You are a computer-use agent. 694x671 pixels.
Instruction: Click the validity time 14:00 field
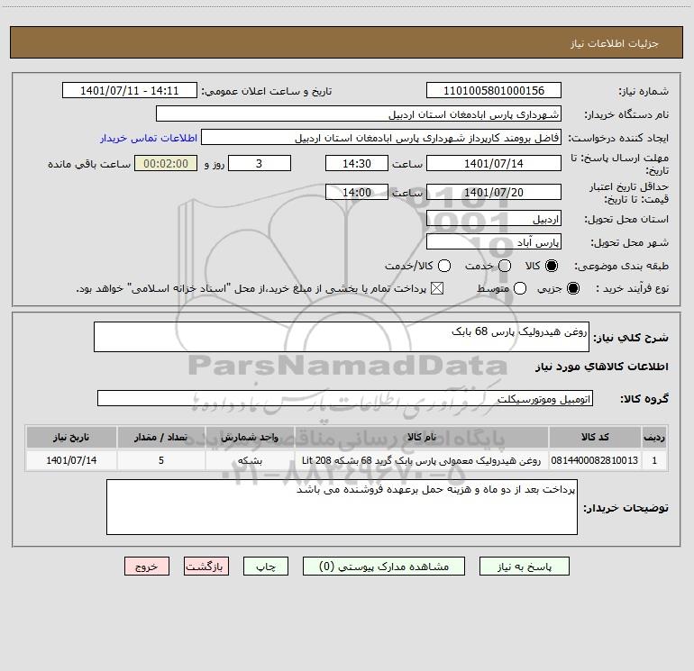[x=357, y=192]
